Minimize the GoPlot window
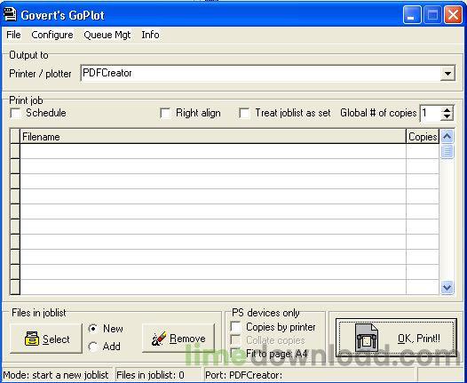The image size is (467, 383). (x=412, y=14)
